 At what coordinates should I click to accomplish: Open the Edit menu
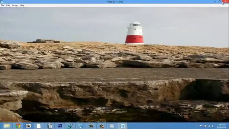[8, 5]
